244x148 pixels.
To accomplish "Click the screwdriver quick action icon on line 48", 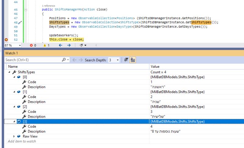I will click(20, 23).
